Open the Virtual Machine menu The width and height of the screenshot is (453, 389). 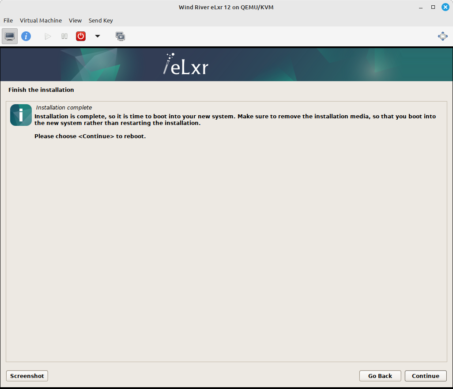tap(41, 20)
